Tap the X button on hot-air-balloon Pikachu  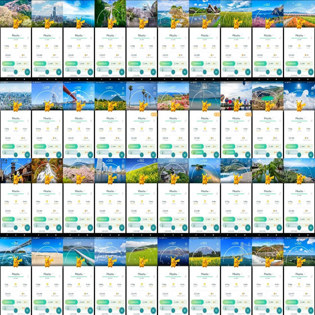[236, 155]
